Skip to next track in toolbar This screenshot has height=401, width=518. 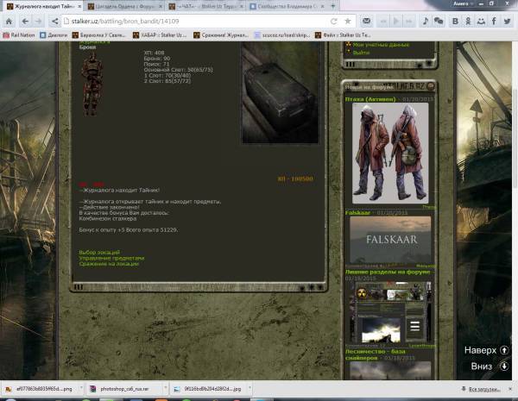pyautogui.click(x=408, y=22)
